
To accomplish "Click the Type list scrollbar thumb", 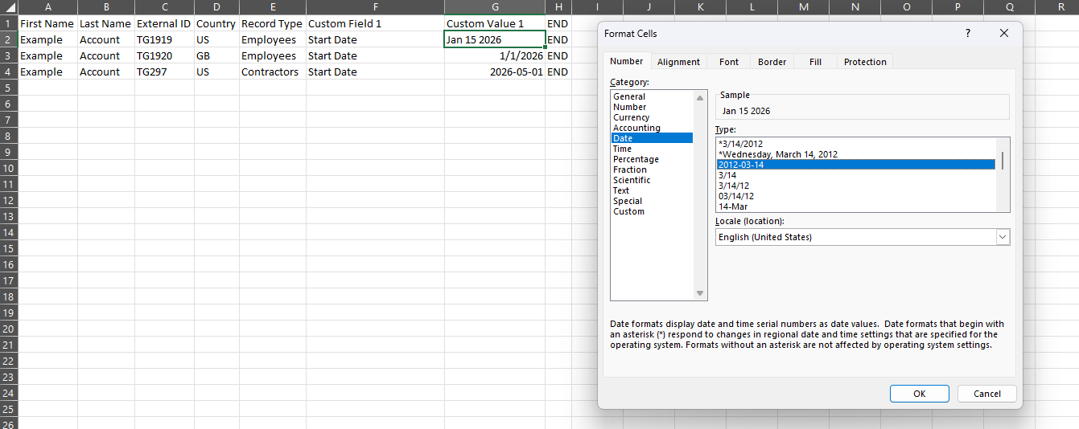I will tap(1003, 160).
